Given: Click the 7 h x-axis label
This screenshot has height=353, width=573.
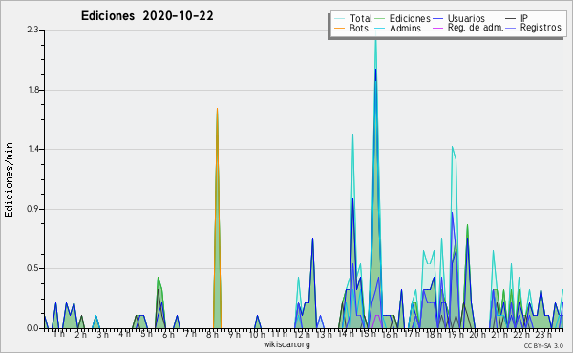Looking at the screenshot, I should click(x=190, y=334).
